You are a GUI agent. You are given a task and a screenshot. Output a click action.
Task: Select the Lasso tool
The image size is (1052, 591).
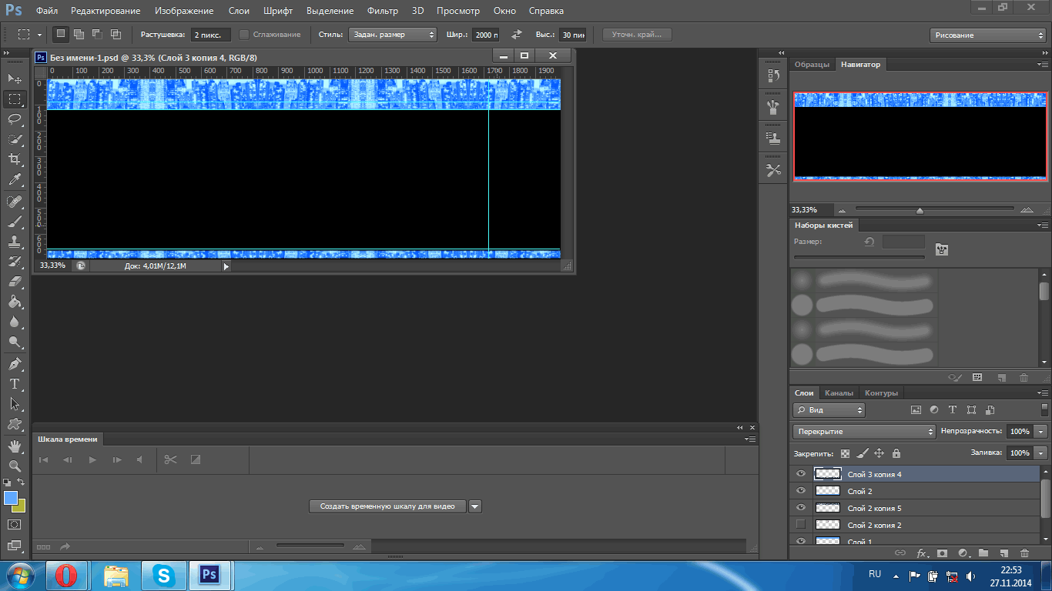[15, 119]
